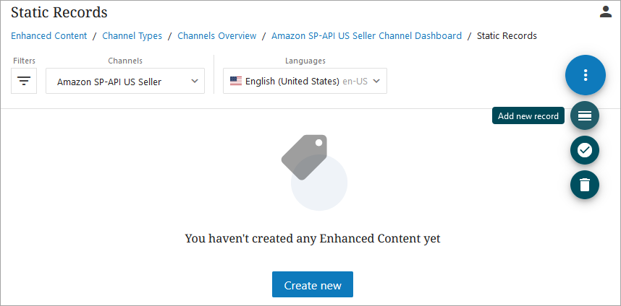
Task: Click the Create new button
Action: 312,285
